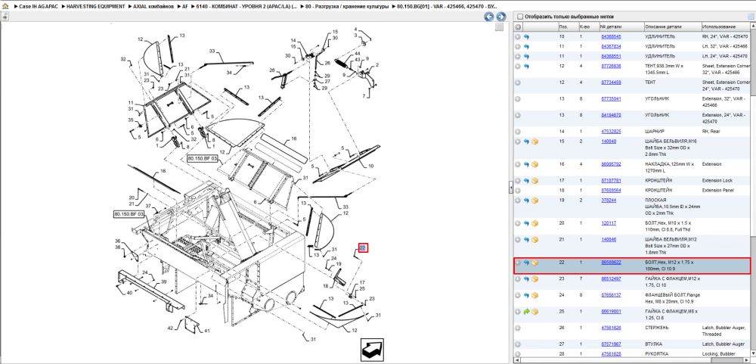Open part number link 86512497
The width and height of the screenshot is (756, 364).
(x=611, y=279)
